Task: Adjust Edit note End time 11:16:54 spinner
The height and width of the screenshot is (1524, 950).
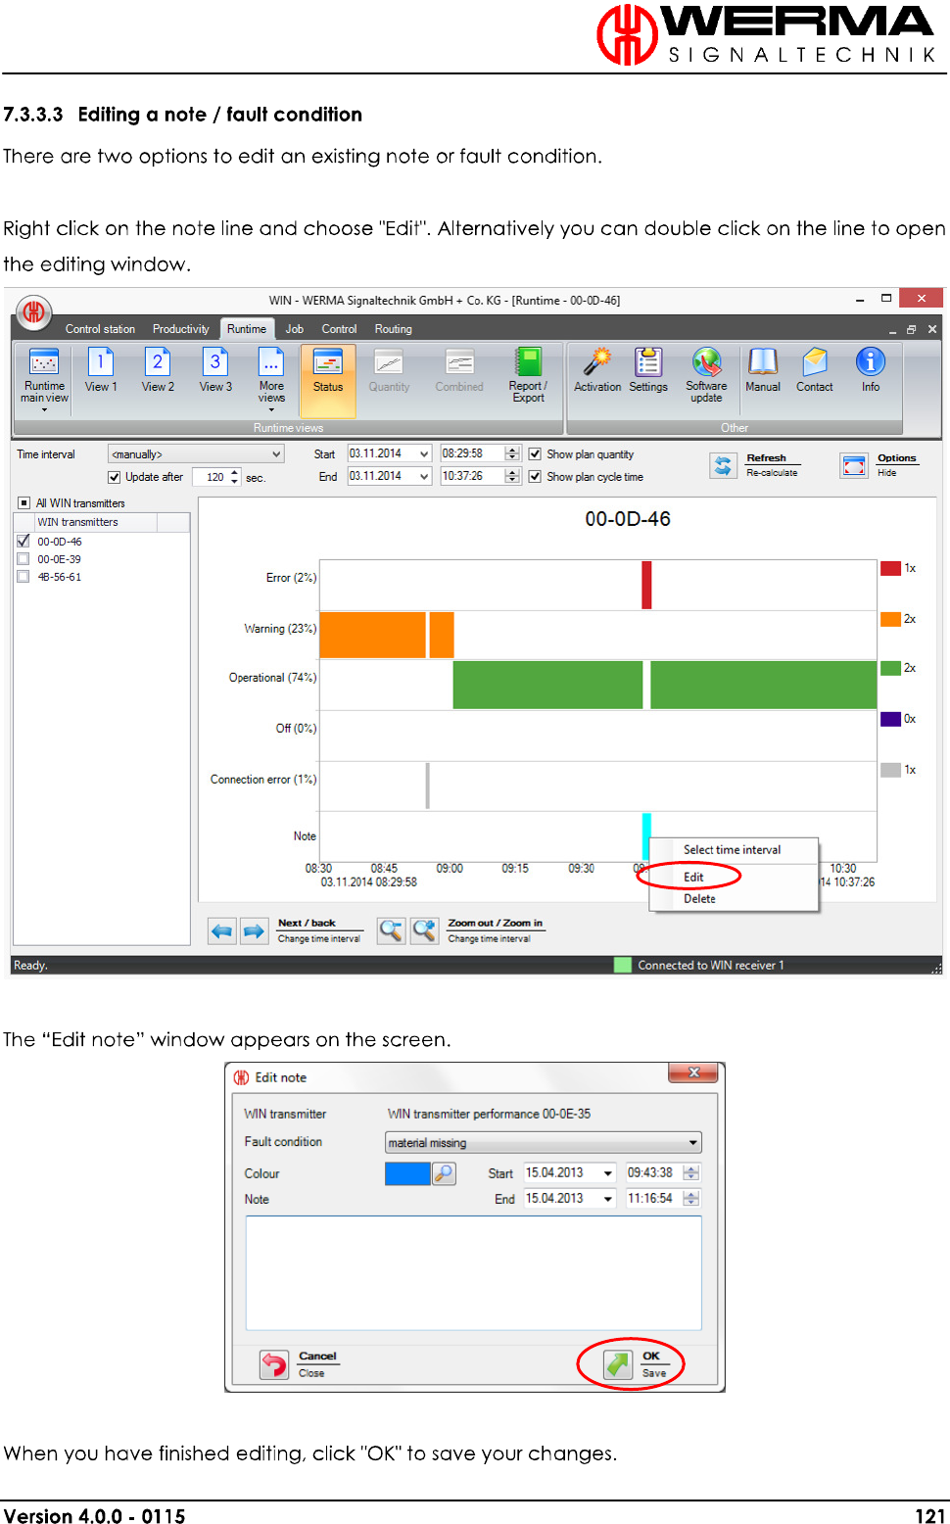Action: pos(691,1199)
